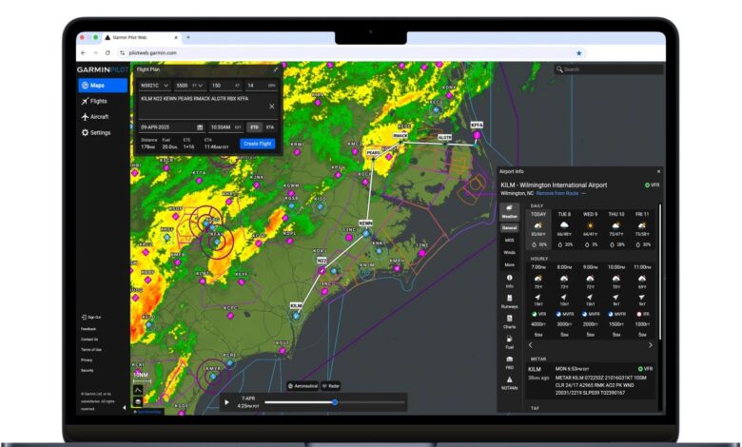Screen dimensions: 742x447
Task: Toggle the Aeronautical map overlay
Action: [x=302, y=385]
